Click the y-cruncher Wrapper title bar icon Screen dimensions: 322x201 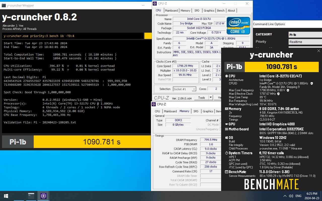[4, 5]
